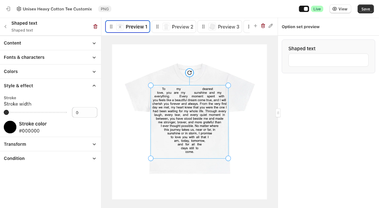Delete the preview using the toolbar trash icon

coord(263,26)
